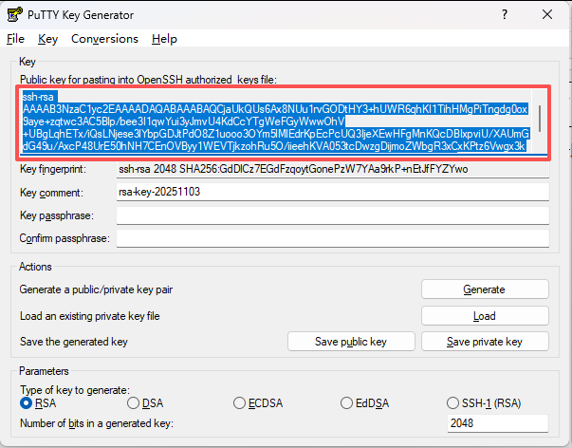Open the Key menu
The width and height of the screenshot is (572, 448).
(48, 39)
